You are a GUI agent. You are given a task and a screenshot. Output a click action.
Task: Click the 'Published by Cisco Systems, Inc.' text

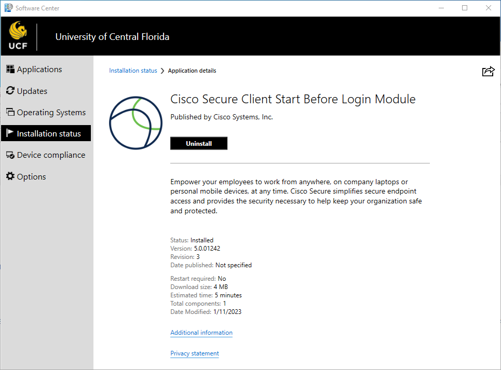pos(222,117)
